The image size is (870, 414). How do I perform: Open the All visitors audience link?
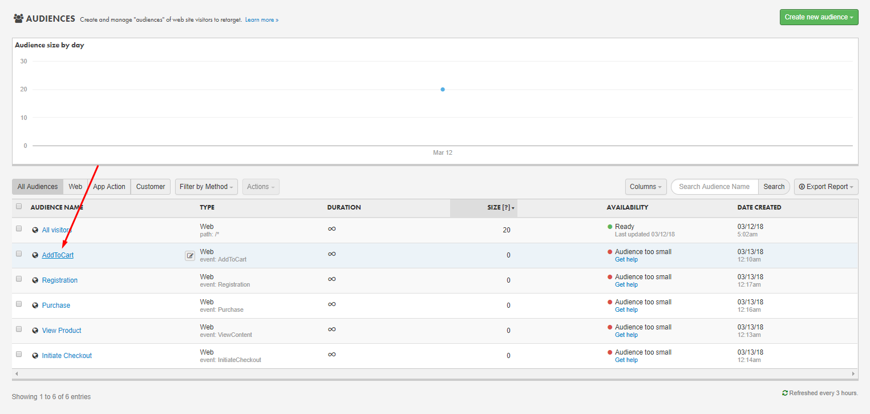click(56, 230)
